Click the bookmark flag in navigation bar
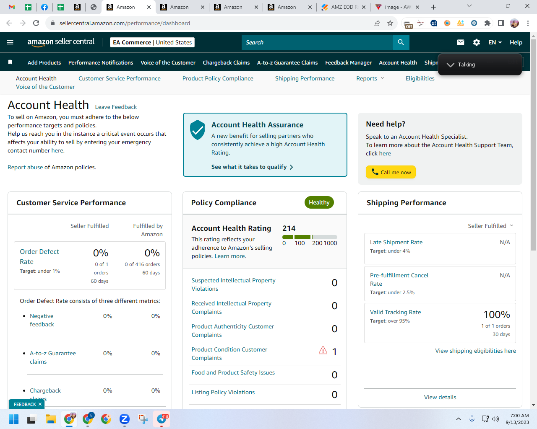Image resolution: width=537 pixels, height=429 pixels. (x=10, y=62)
